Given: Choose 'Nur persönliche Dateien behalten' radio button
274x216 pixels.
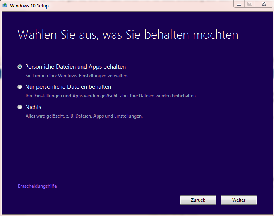Looking at the screenshot, I should (20, 87).
